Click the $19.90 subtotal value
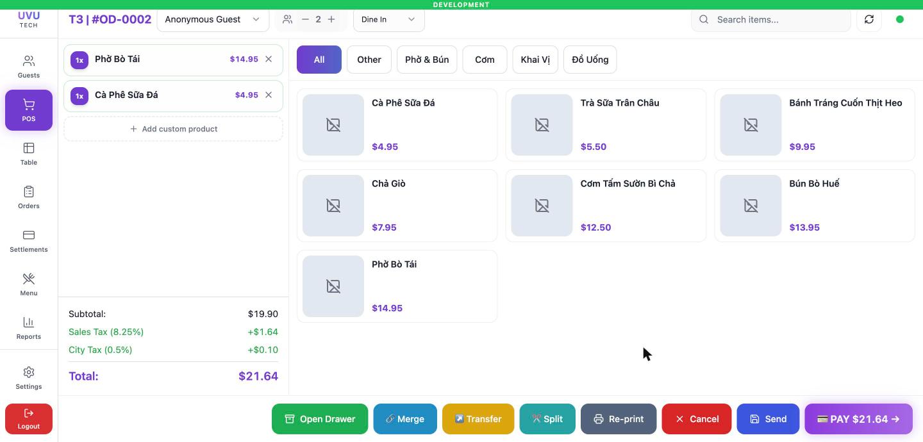923x442 pixels. point(263,314)
